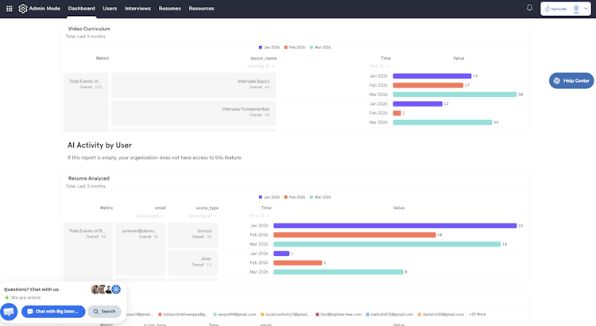
Task: Select the summer@demo... email cell
Action: click(x=140, y=249)
